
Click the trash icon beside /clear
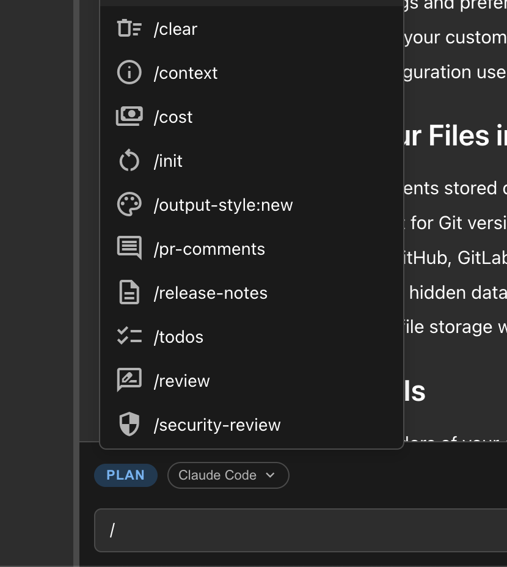[129, 29]
